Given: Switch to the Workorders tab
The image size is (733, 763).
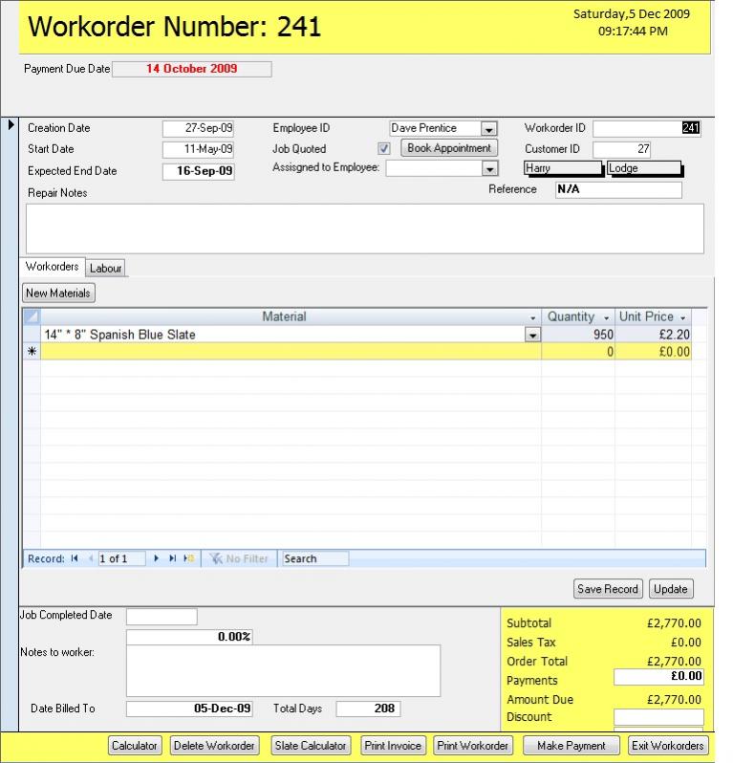Looking at the screenshot, I should pos(52,267).
